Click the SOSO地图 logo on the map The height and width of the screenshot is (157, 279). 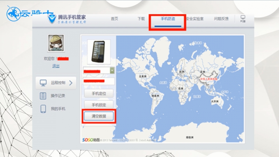pos(91,140)
